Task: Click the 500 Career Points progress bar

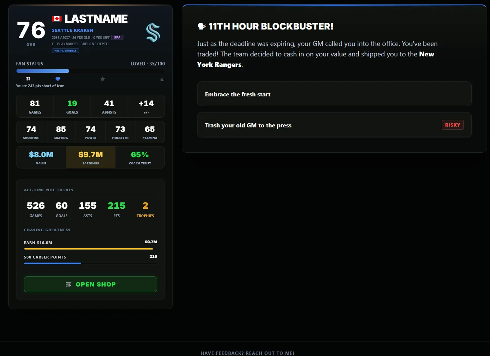Action: (x=91, y=263)
